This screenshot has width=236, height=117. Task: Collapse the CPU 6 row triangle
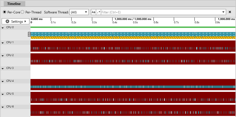pos(3,107)
